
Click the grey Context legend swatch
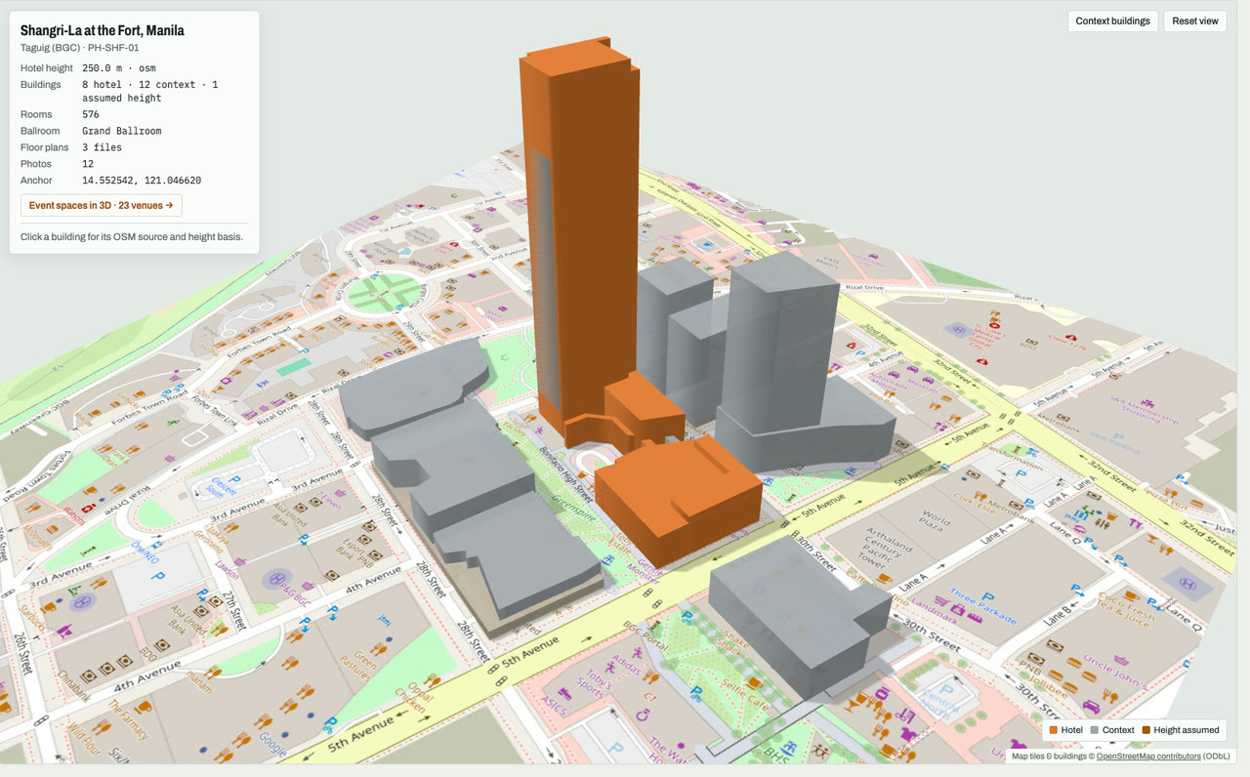[x=1095, y=730]
